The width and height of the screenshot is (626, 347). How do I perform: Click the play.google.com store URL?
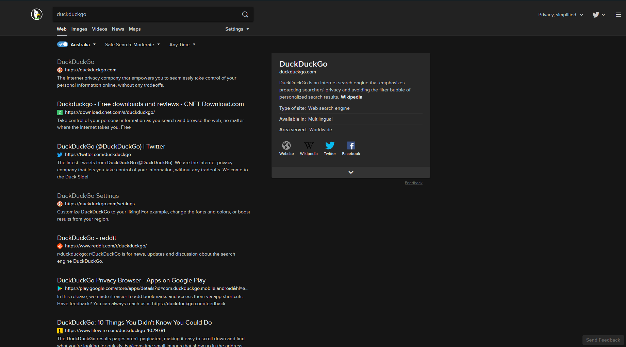coord(157,288)
